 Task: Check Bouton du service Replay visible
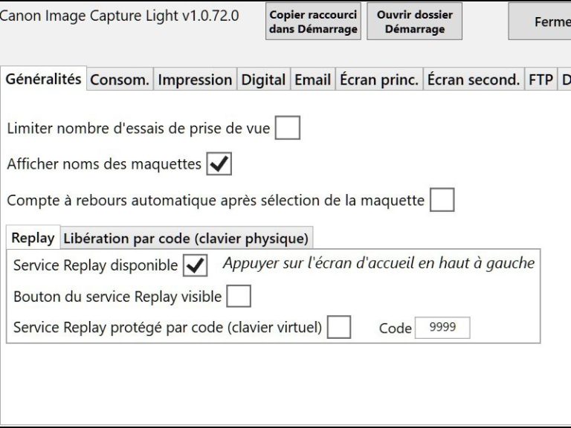(239, 296)
